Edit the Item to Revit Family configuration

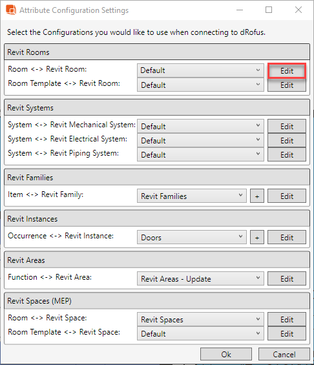pos(287,196)
